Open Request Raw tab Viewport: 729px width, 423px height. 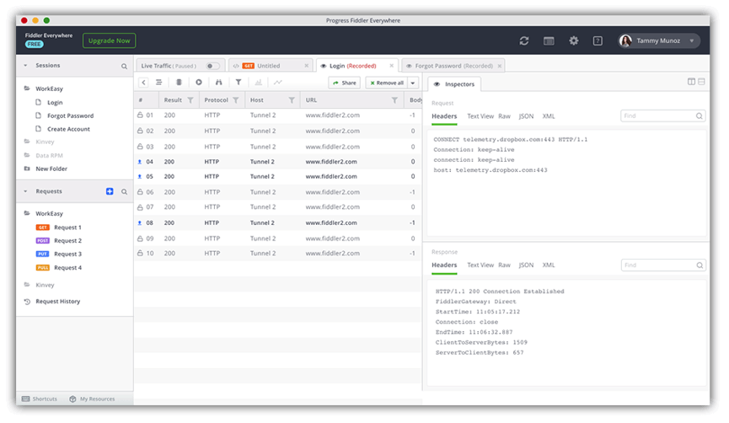505,116
